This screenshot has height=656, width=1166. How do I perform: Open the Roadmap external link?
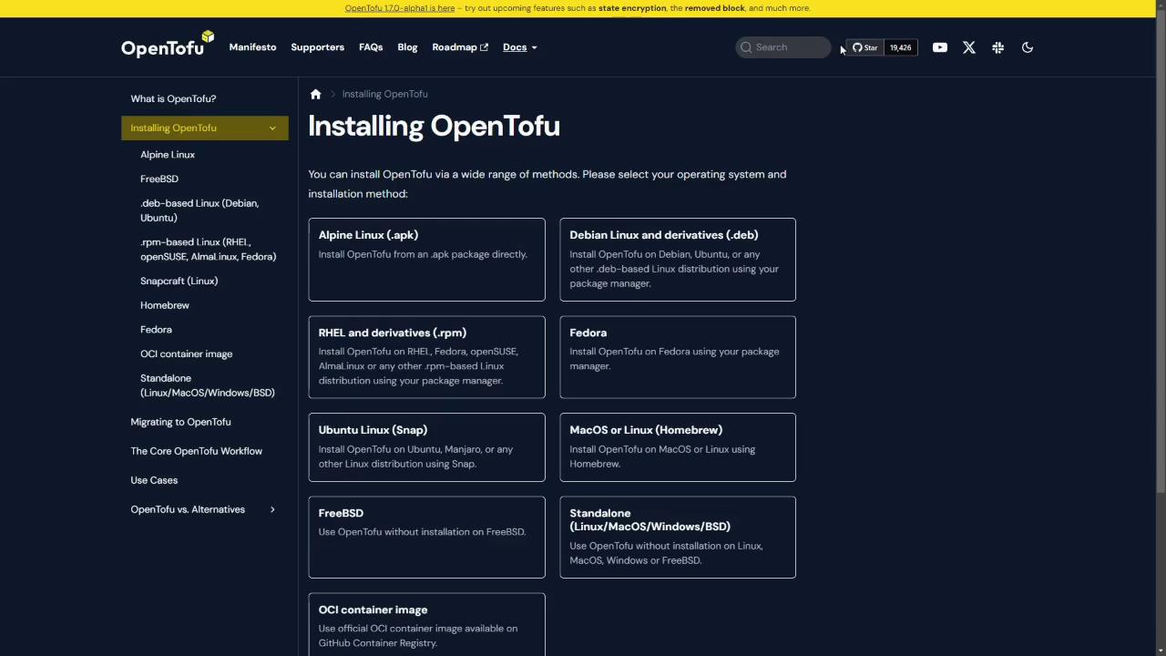coord(460,47)
